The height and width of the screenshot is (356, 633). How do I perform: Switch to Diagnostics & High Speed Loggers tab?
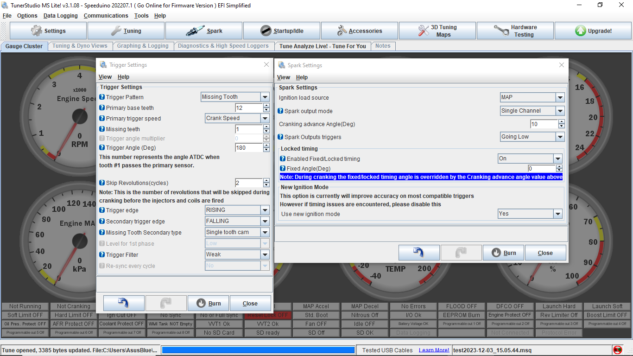click(x=223, y=46)
